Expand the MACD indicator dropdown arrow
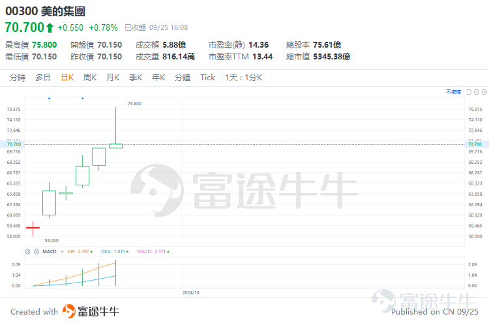The image size is (489, 325). [62, 252]
